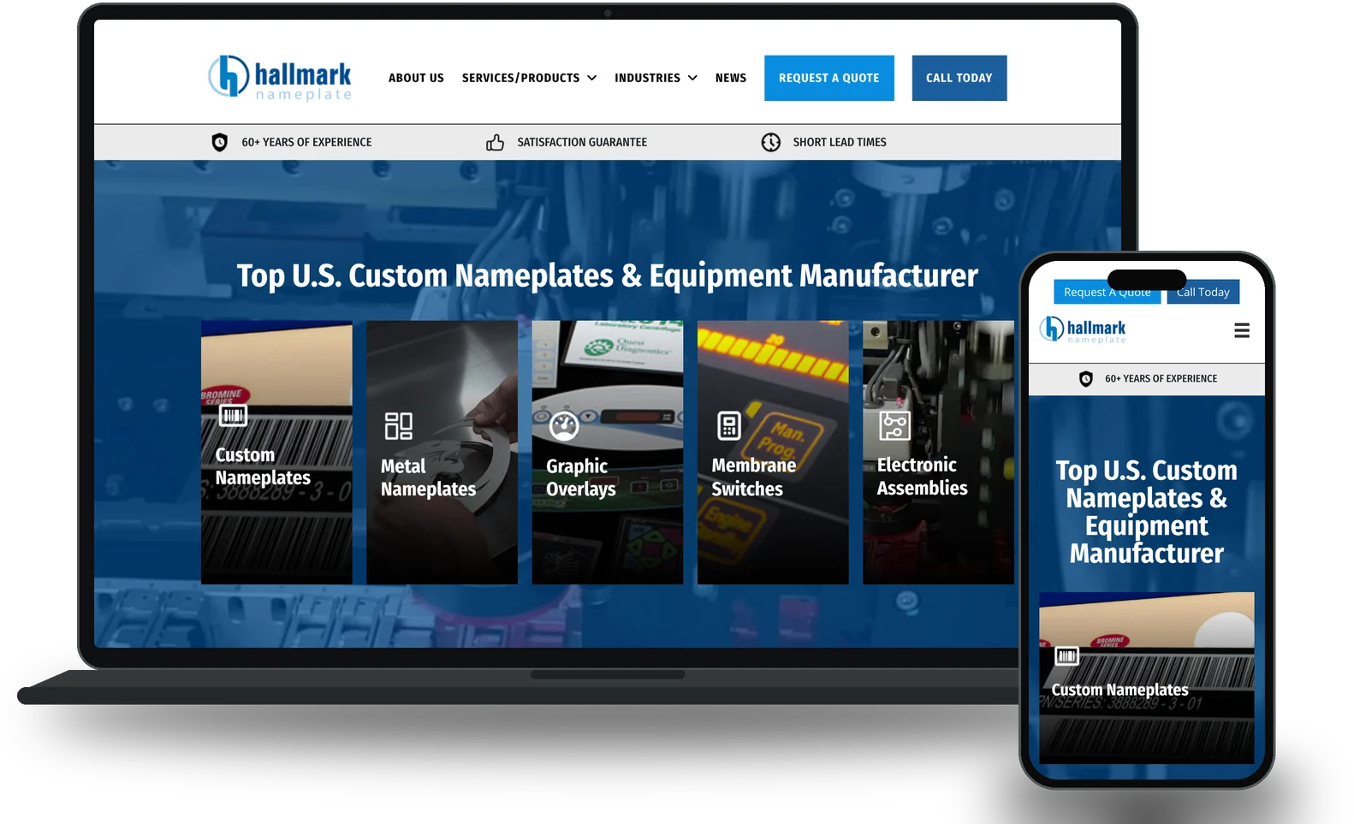Tap the Call Today button on the phone
The height and width of the screenshot is (824, 1354).
1203,292
